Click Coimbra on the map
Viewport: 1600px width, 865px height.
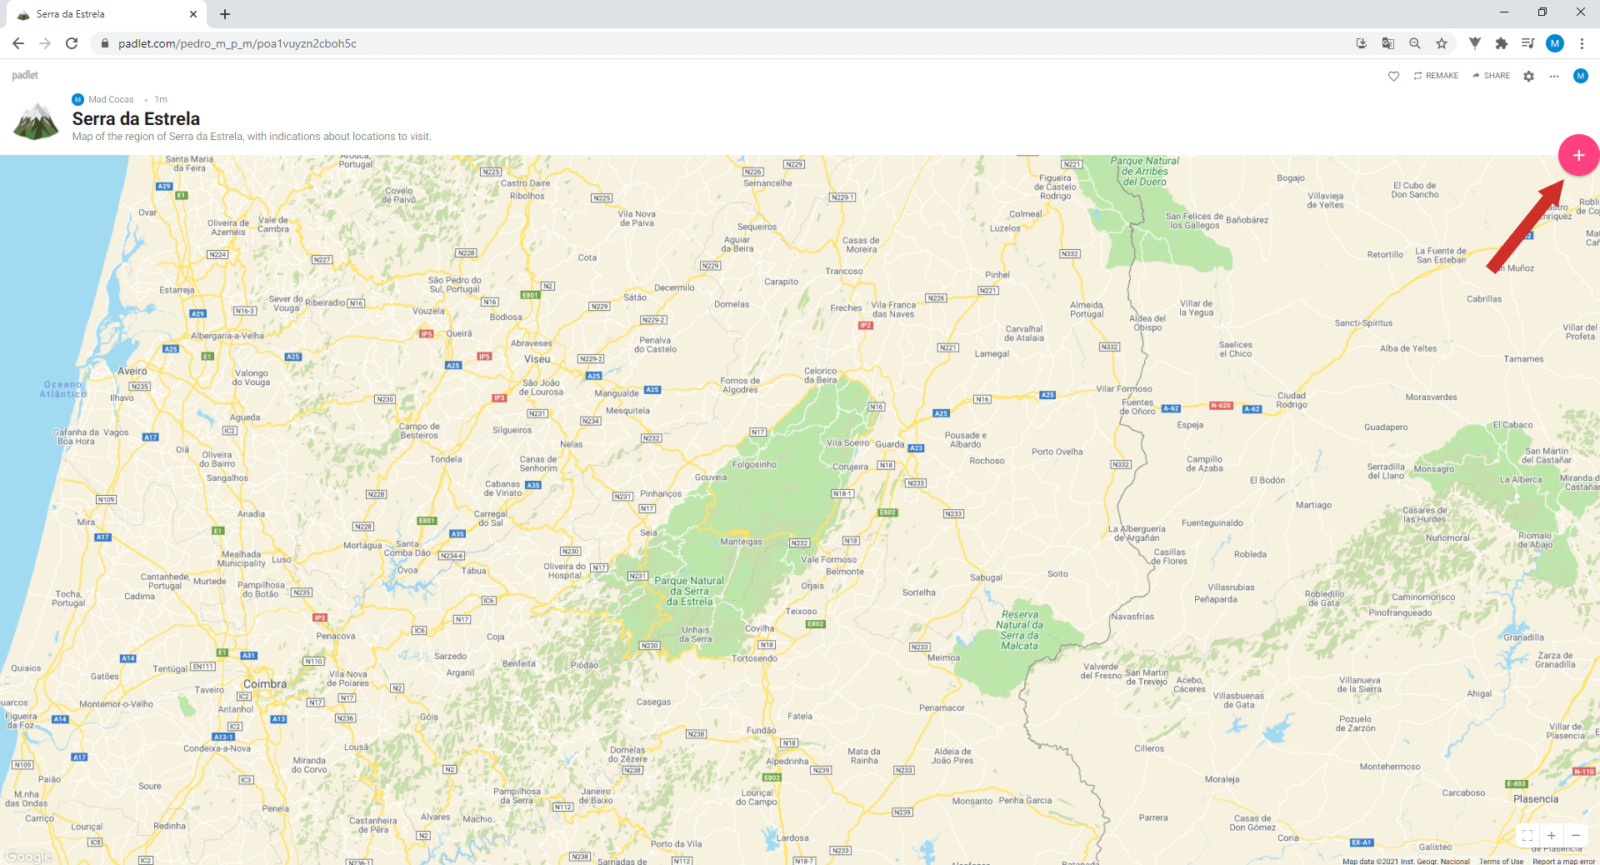coord(265,684)
